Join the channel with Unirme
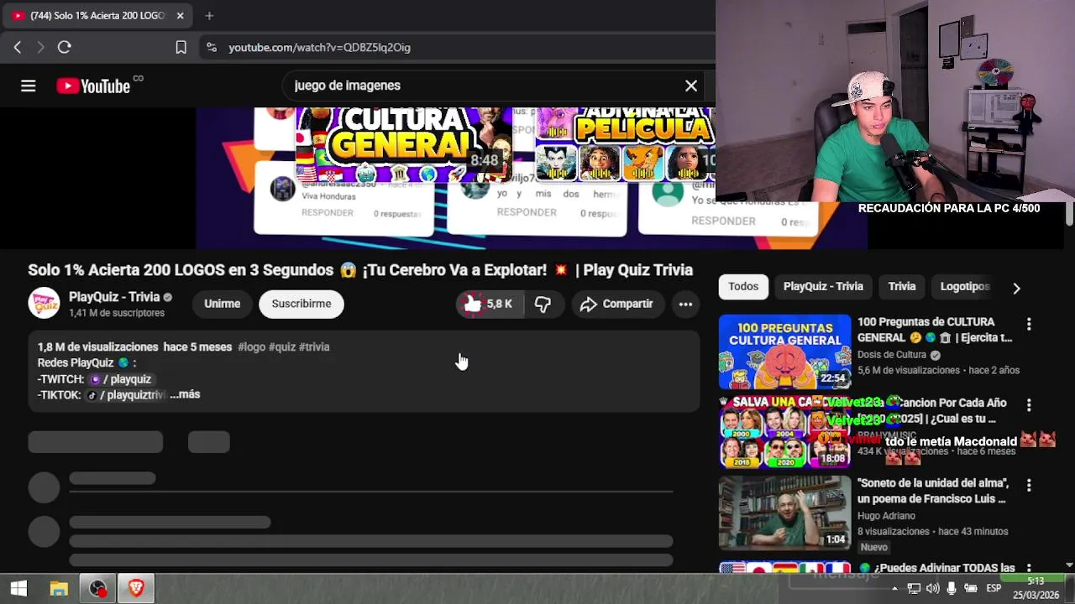 coord(222,304)
